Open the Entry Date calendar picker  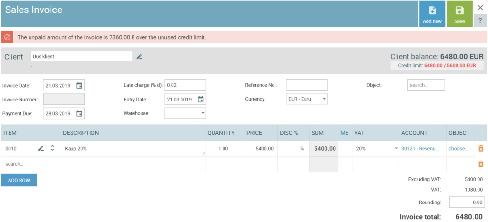(201, 100)
